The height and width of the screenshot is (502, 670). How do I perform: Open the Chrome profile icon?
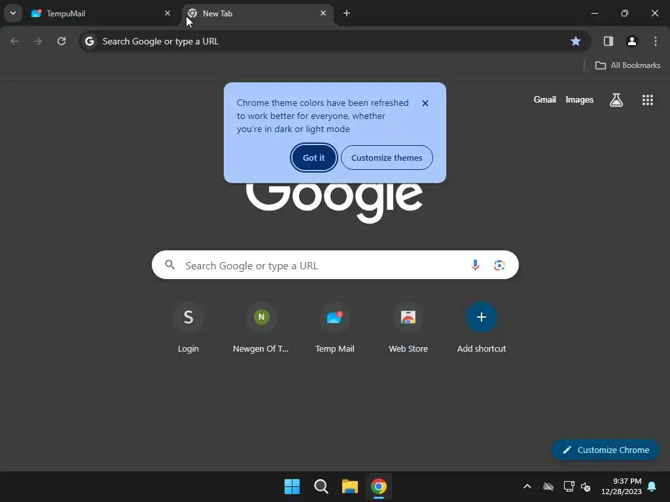point(631,41)
